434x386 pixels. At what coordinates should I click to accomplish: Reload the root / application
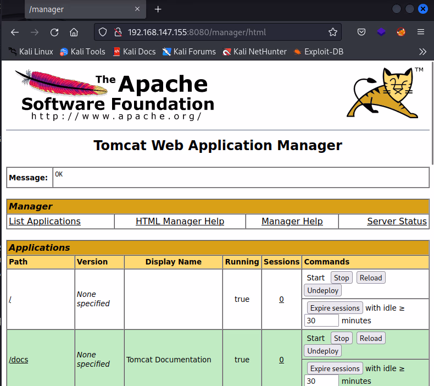[x=371, y=278]
